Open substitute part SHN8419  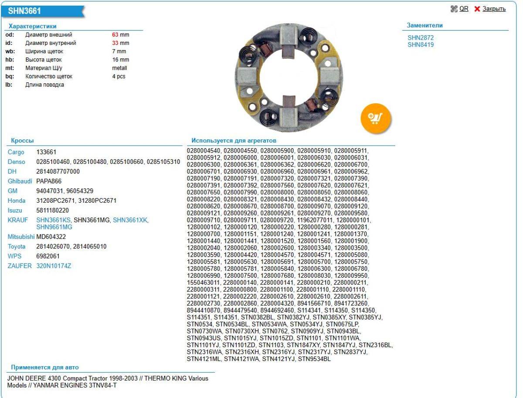(421, 44)
